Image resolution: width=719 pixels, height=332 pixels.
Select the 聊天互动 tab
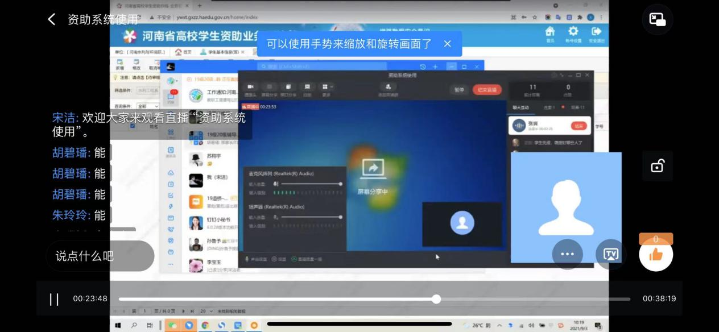520,107
